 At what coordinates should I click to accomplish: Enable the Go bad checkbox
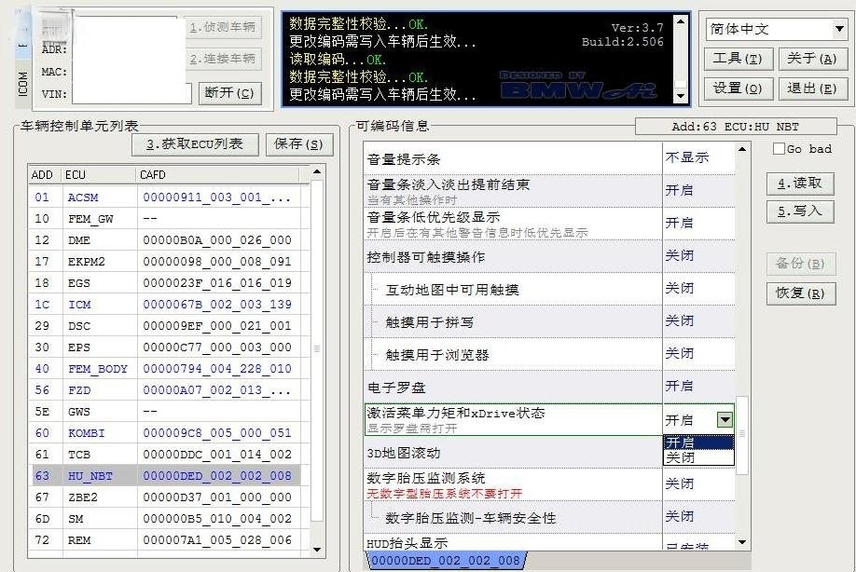(x=780, y=149)
